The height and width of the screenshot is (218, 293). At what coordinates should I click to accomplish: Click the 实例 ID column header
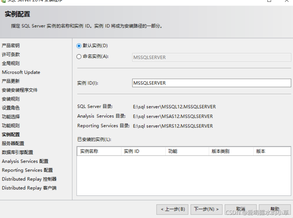coord(143,151)
